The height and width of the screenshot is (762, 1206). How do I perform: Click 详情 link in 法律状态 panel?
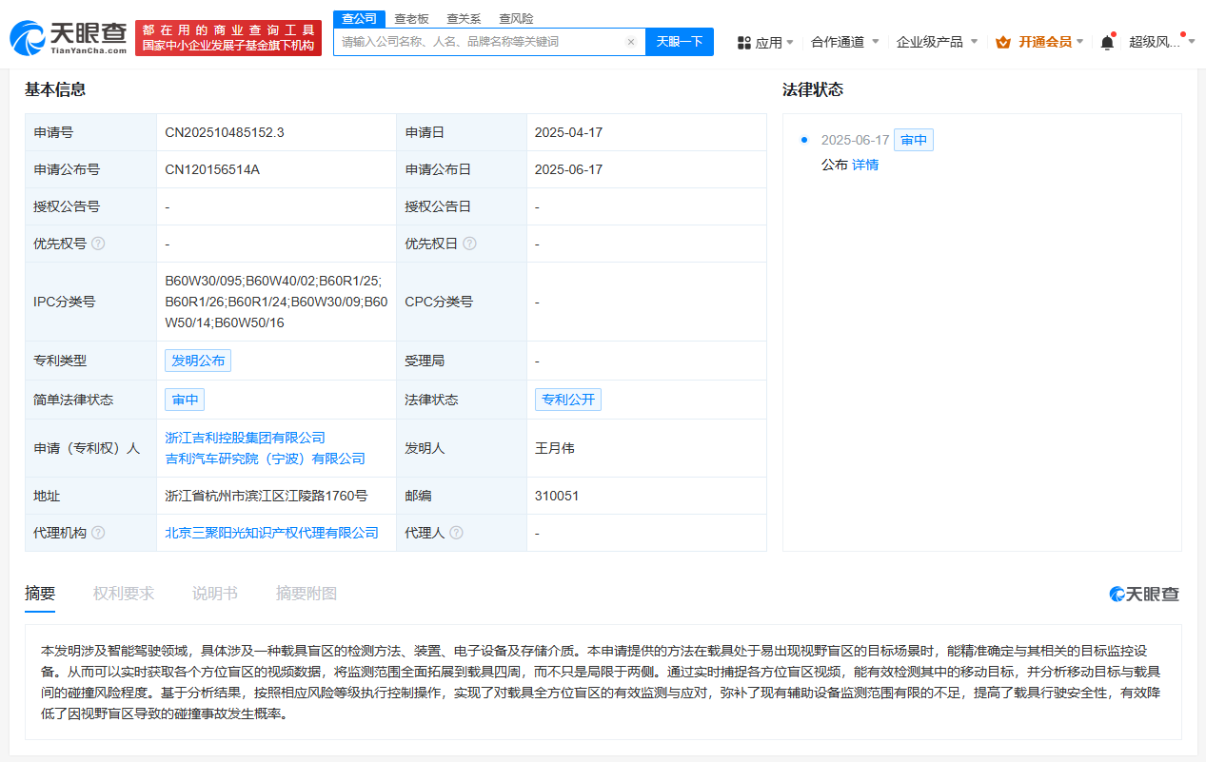tap(865, 165)
